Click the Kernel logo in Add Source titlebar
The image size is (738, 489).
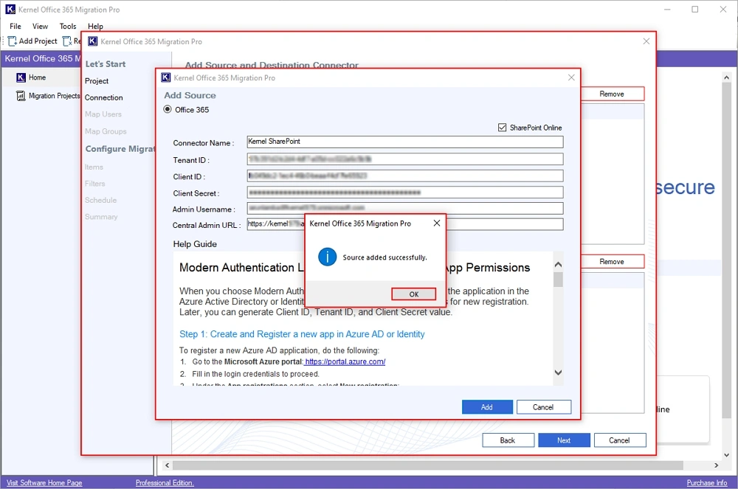166,77
